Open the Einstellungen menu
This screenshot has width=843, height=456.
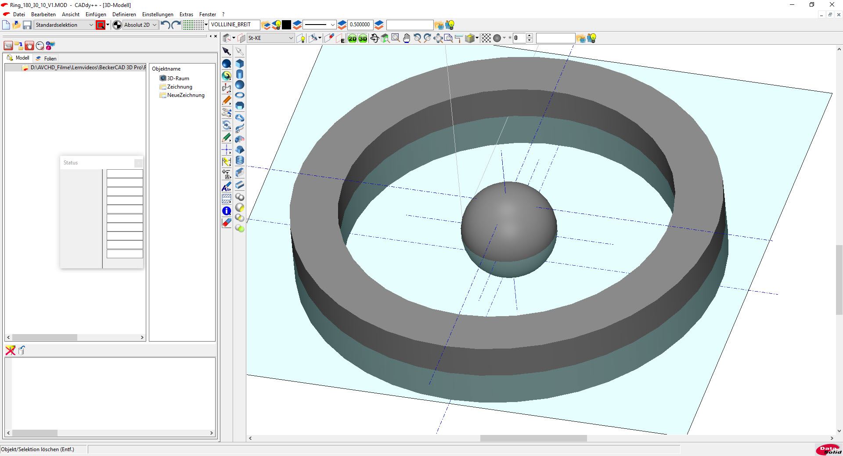(158, 14)
